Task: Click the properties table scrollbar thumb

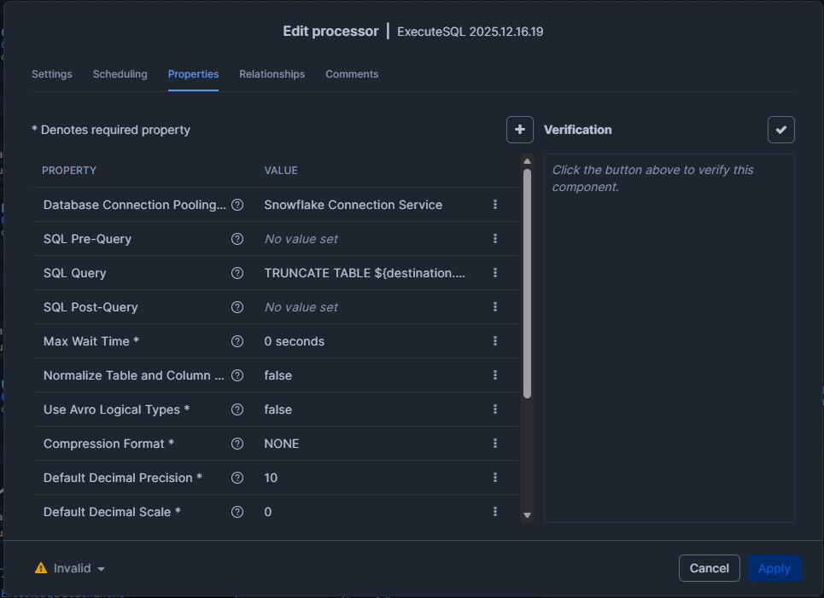Action: (x=527, y=283)
